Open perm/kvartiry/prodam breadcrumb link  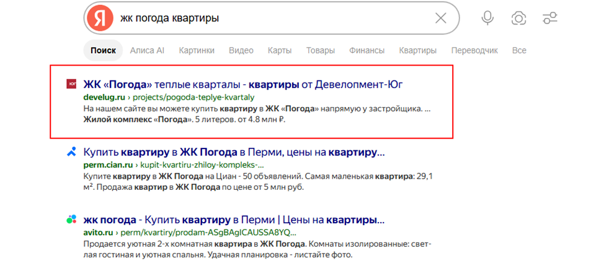pos(209,233)
